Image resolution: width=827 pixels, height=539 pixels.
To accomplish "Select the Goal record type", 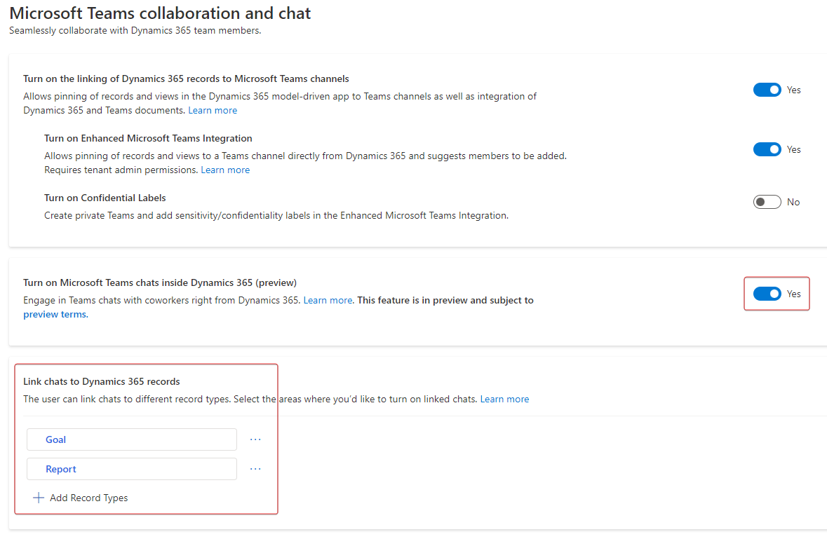I will (x=132, y=439).
